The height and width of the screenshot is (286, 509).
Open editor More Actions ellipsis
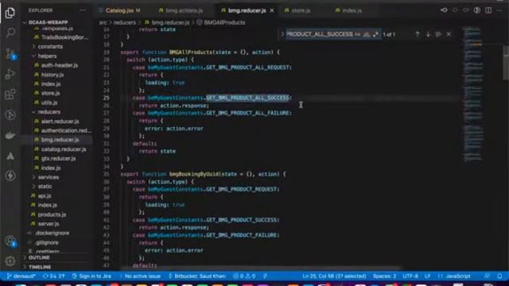[499, 10]
